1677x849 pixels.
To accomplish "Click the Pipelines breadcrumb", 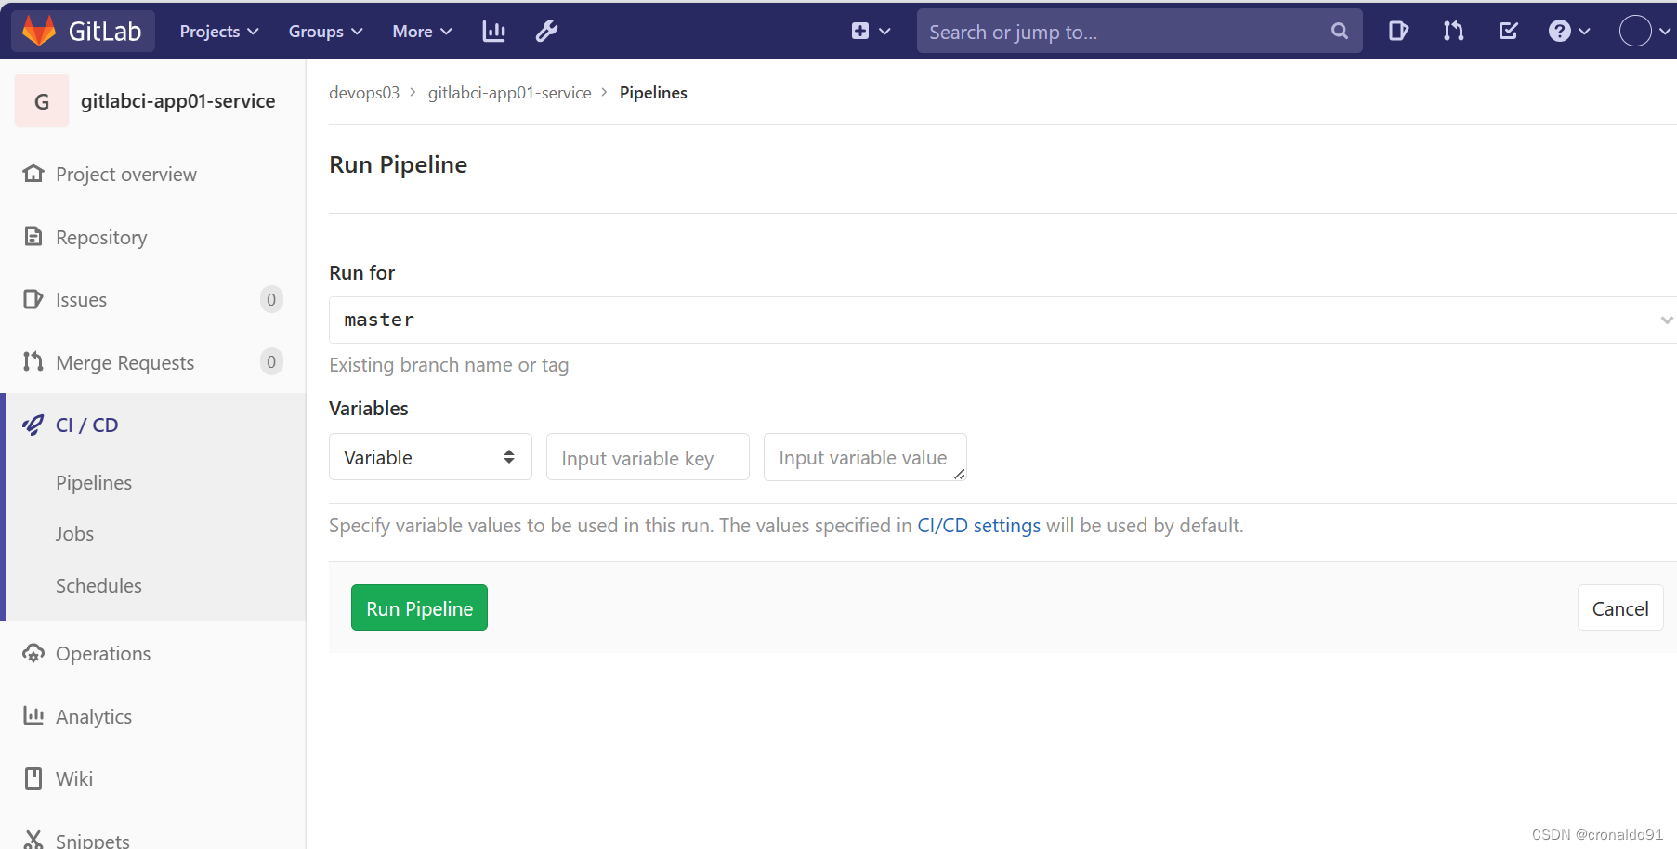I will (x=653, y=93).
